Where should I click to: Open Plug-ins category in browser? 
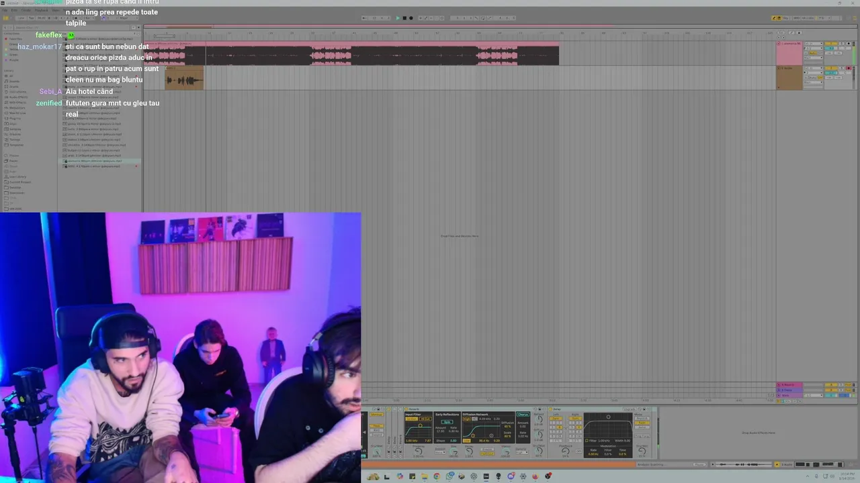point(13,119)
